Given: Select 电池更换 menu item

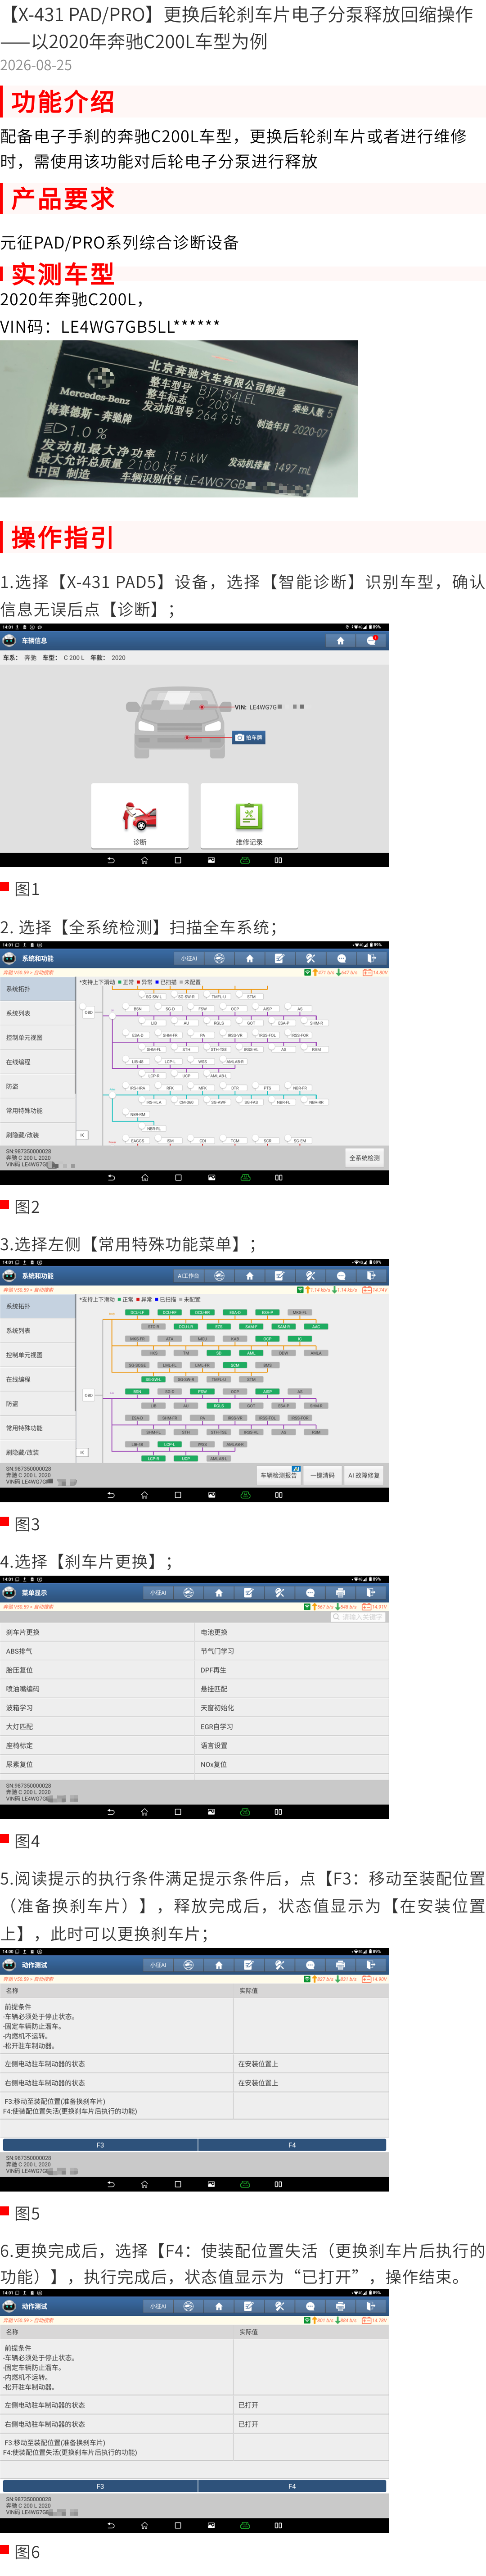Looking at the screenshot, I should point(292,1632).
